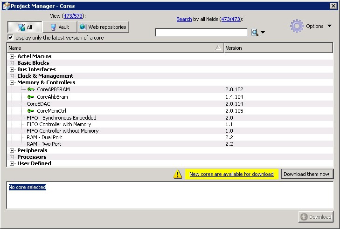
Task: Open the search options dropdown arrow
Action: [263, 32]
